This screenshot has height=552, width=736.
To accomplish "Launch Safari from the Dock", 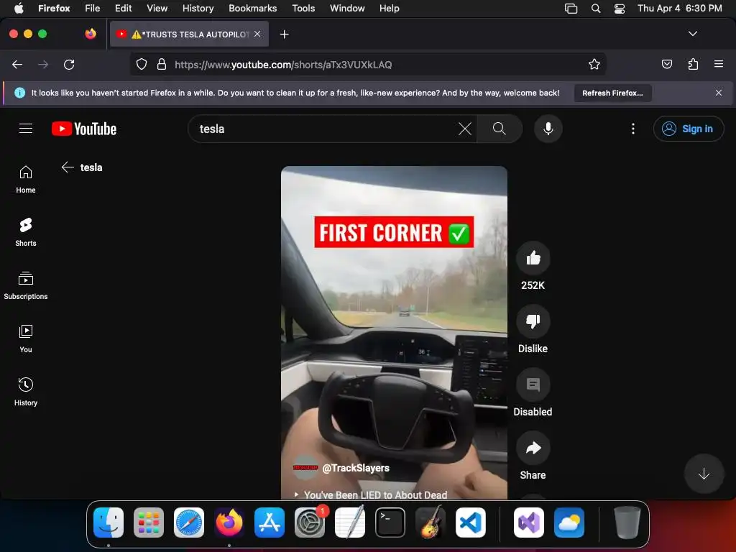I will click(x=189, y=523).
